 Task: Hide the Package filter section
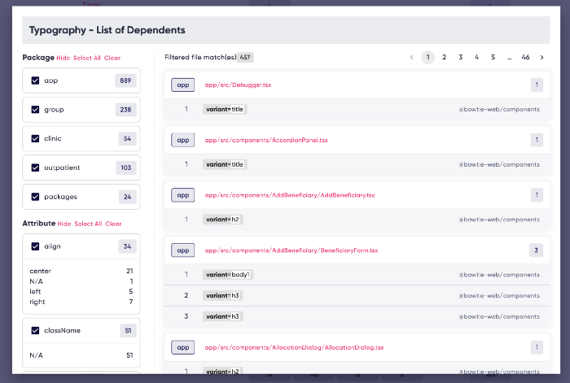coord(63,58)
